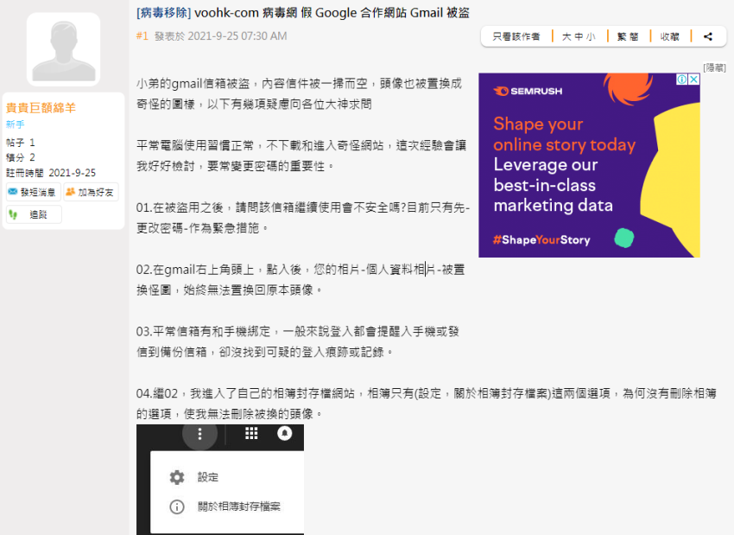Click the #1 post number link

142,36
